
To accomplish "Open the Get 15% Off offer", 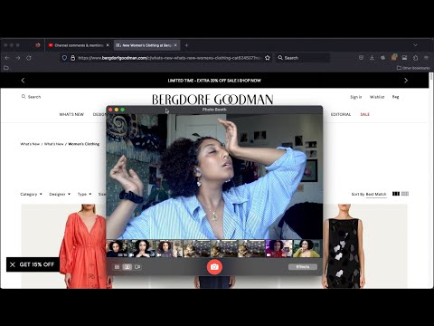I will tap(37, 264).
